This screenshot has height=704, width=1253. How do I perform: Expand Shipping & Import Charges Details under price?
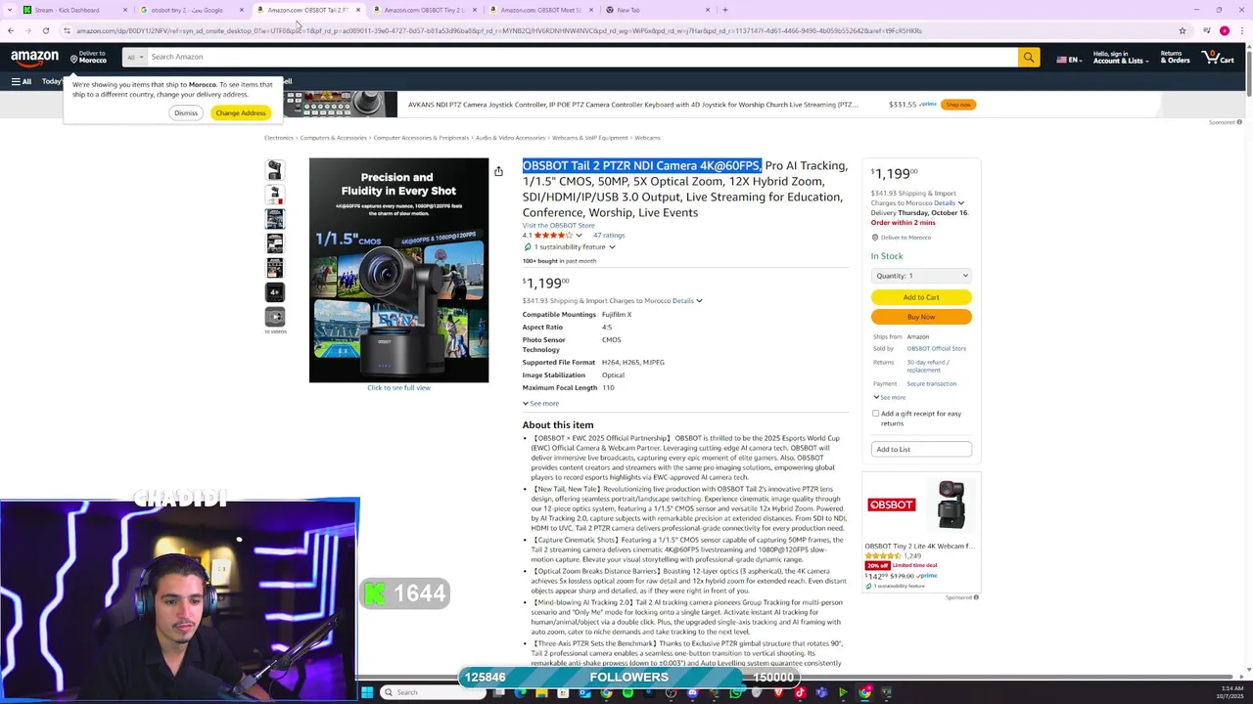tap(686, 301)
